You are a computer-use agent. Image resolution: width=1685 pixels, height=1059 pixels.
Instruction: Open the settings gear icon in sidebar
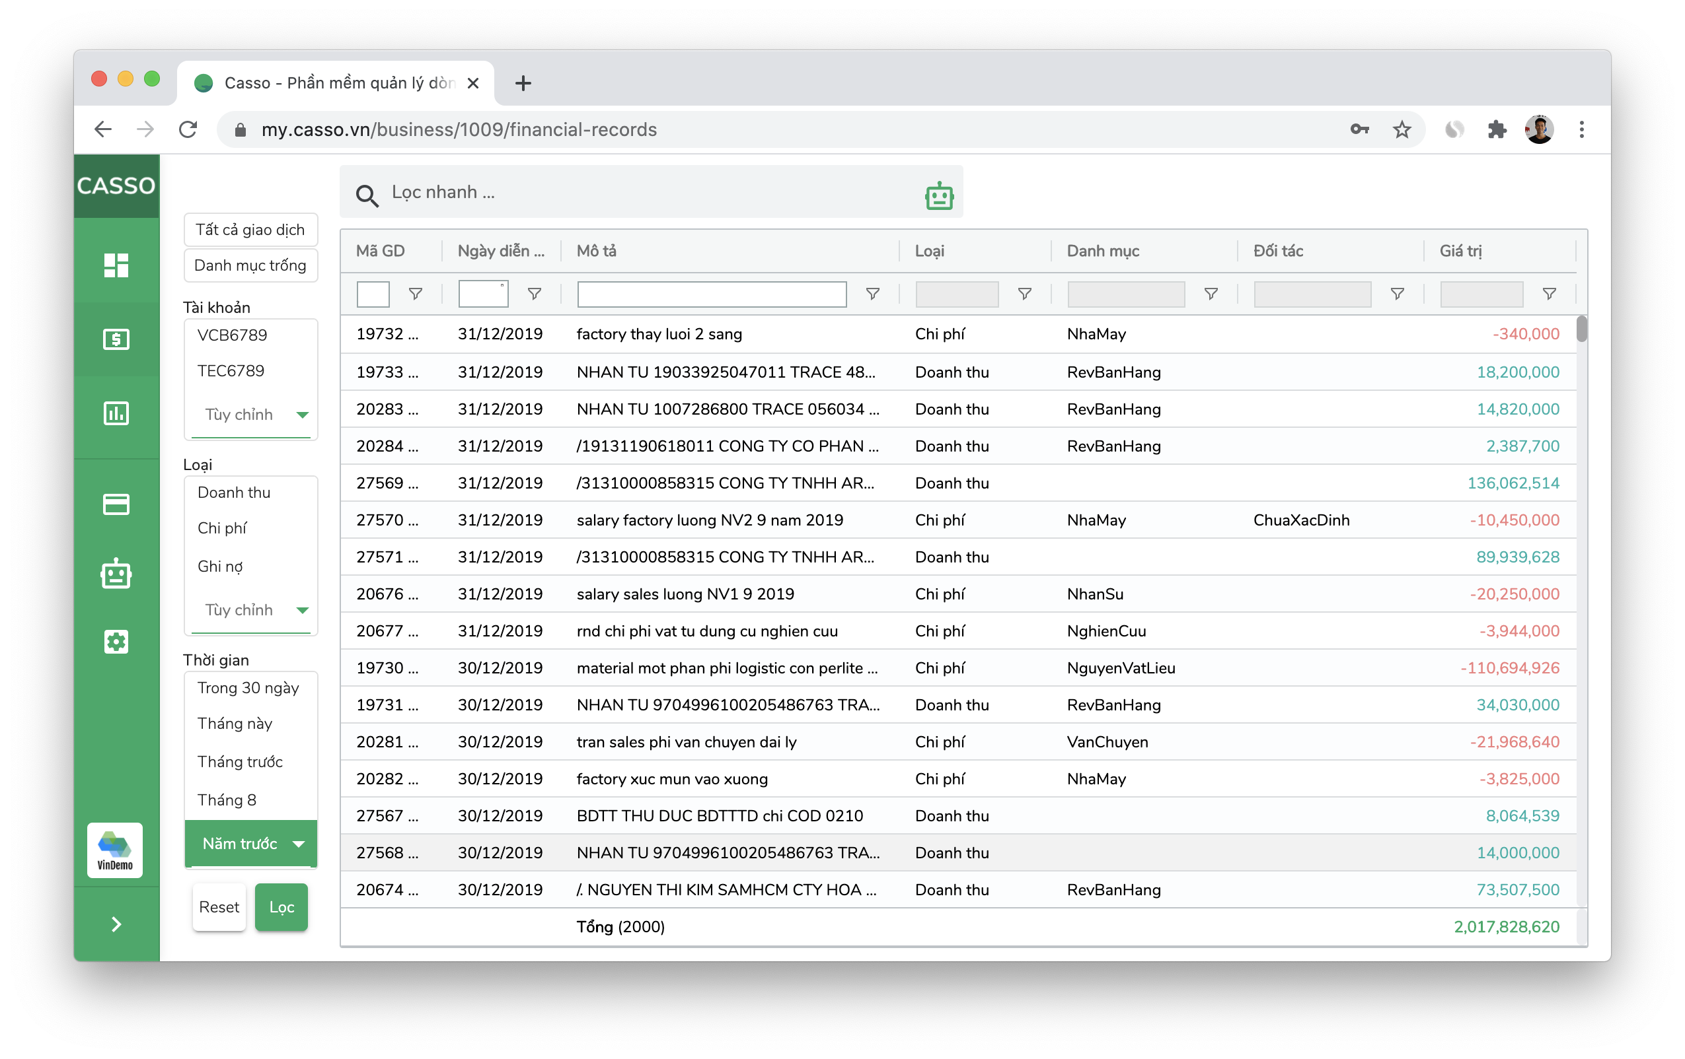click(x=116, y=641)
